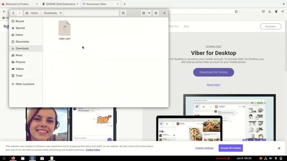The height and width of the screenshot is (161, 287).
Task: Open Music in the Files sidebar
Action: click(x=26, y=55)
